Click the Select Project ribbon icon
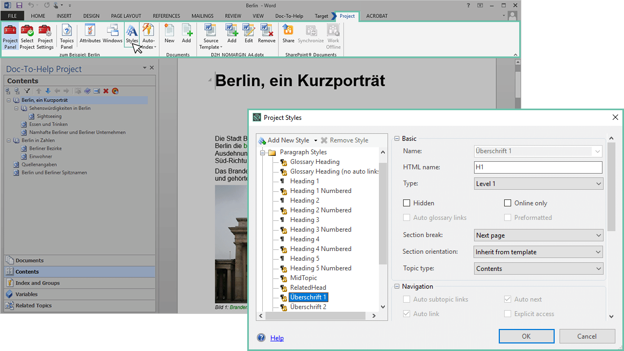 [x=27, y=37]
